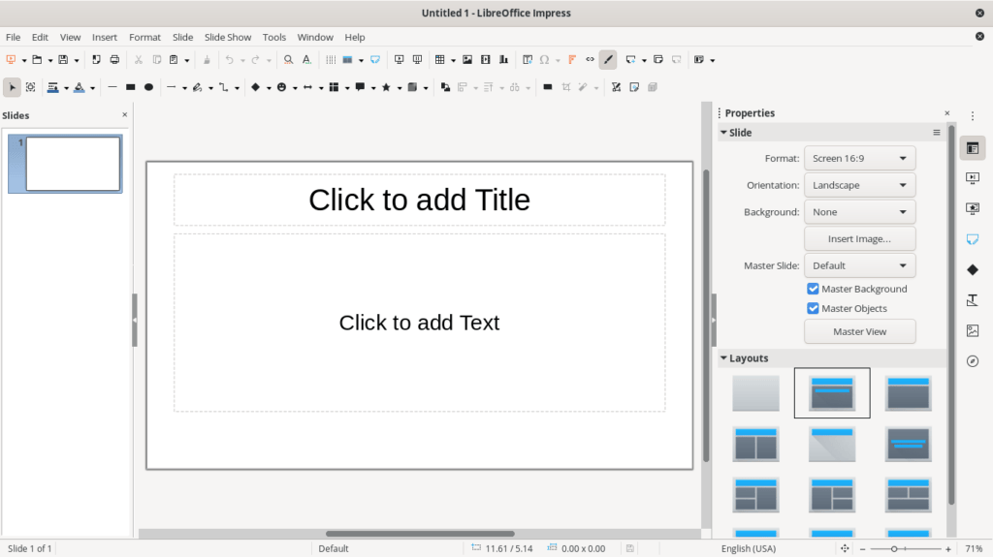Open the Shapes sidebar deck

pos(973,269)
